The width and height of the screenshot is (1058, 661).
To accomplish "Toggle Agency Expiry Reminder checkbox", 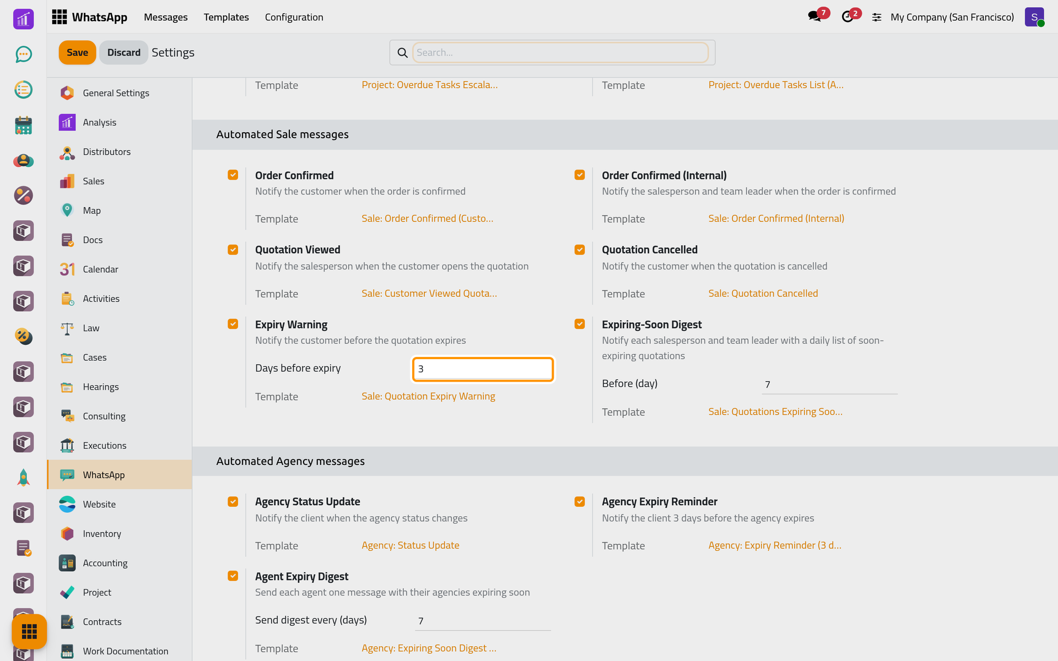I will point(580,501).
